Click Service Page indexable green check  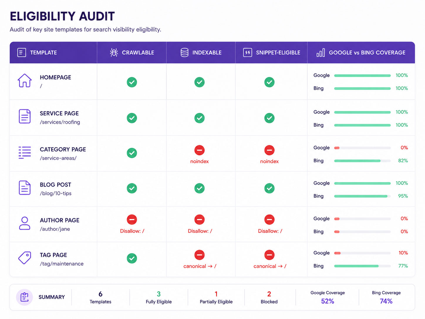click(200, 118)
